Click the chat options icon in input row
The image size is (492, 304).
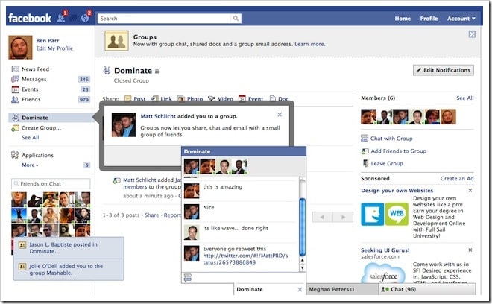tap(188, 277)
